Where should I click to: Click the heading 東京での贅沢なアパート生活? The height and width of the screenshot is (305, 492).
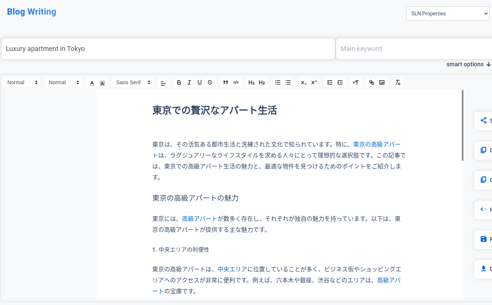point(215,110)
